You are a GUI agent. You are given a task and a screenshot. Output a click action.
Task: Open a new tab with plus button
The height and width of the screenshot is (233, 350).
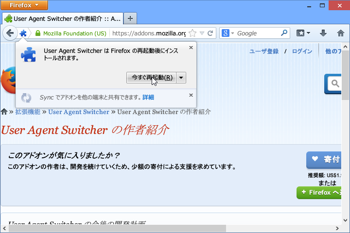(x=130, y=18)
